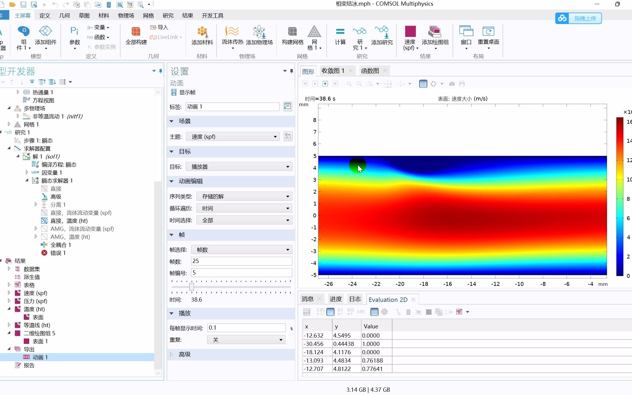Select the 构建网格 (Build Mesh) icon
Screen dimensions: 632x395
tap(292, 37)
